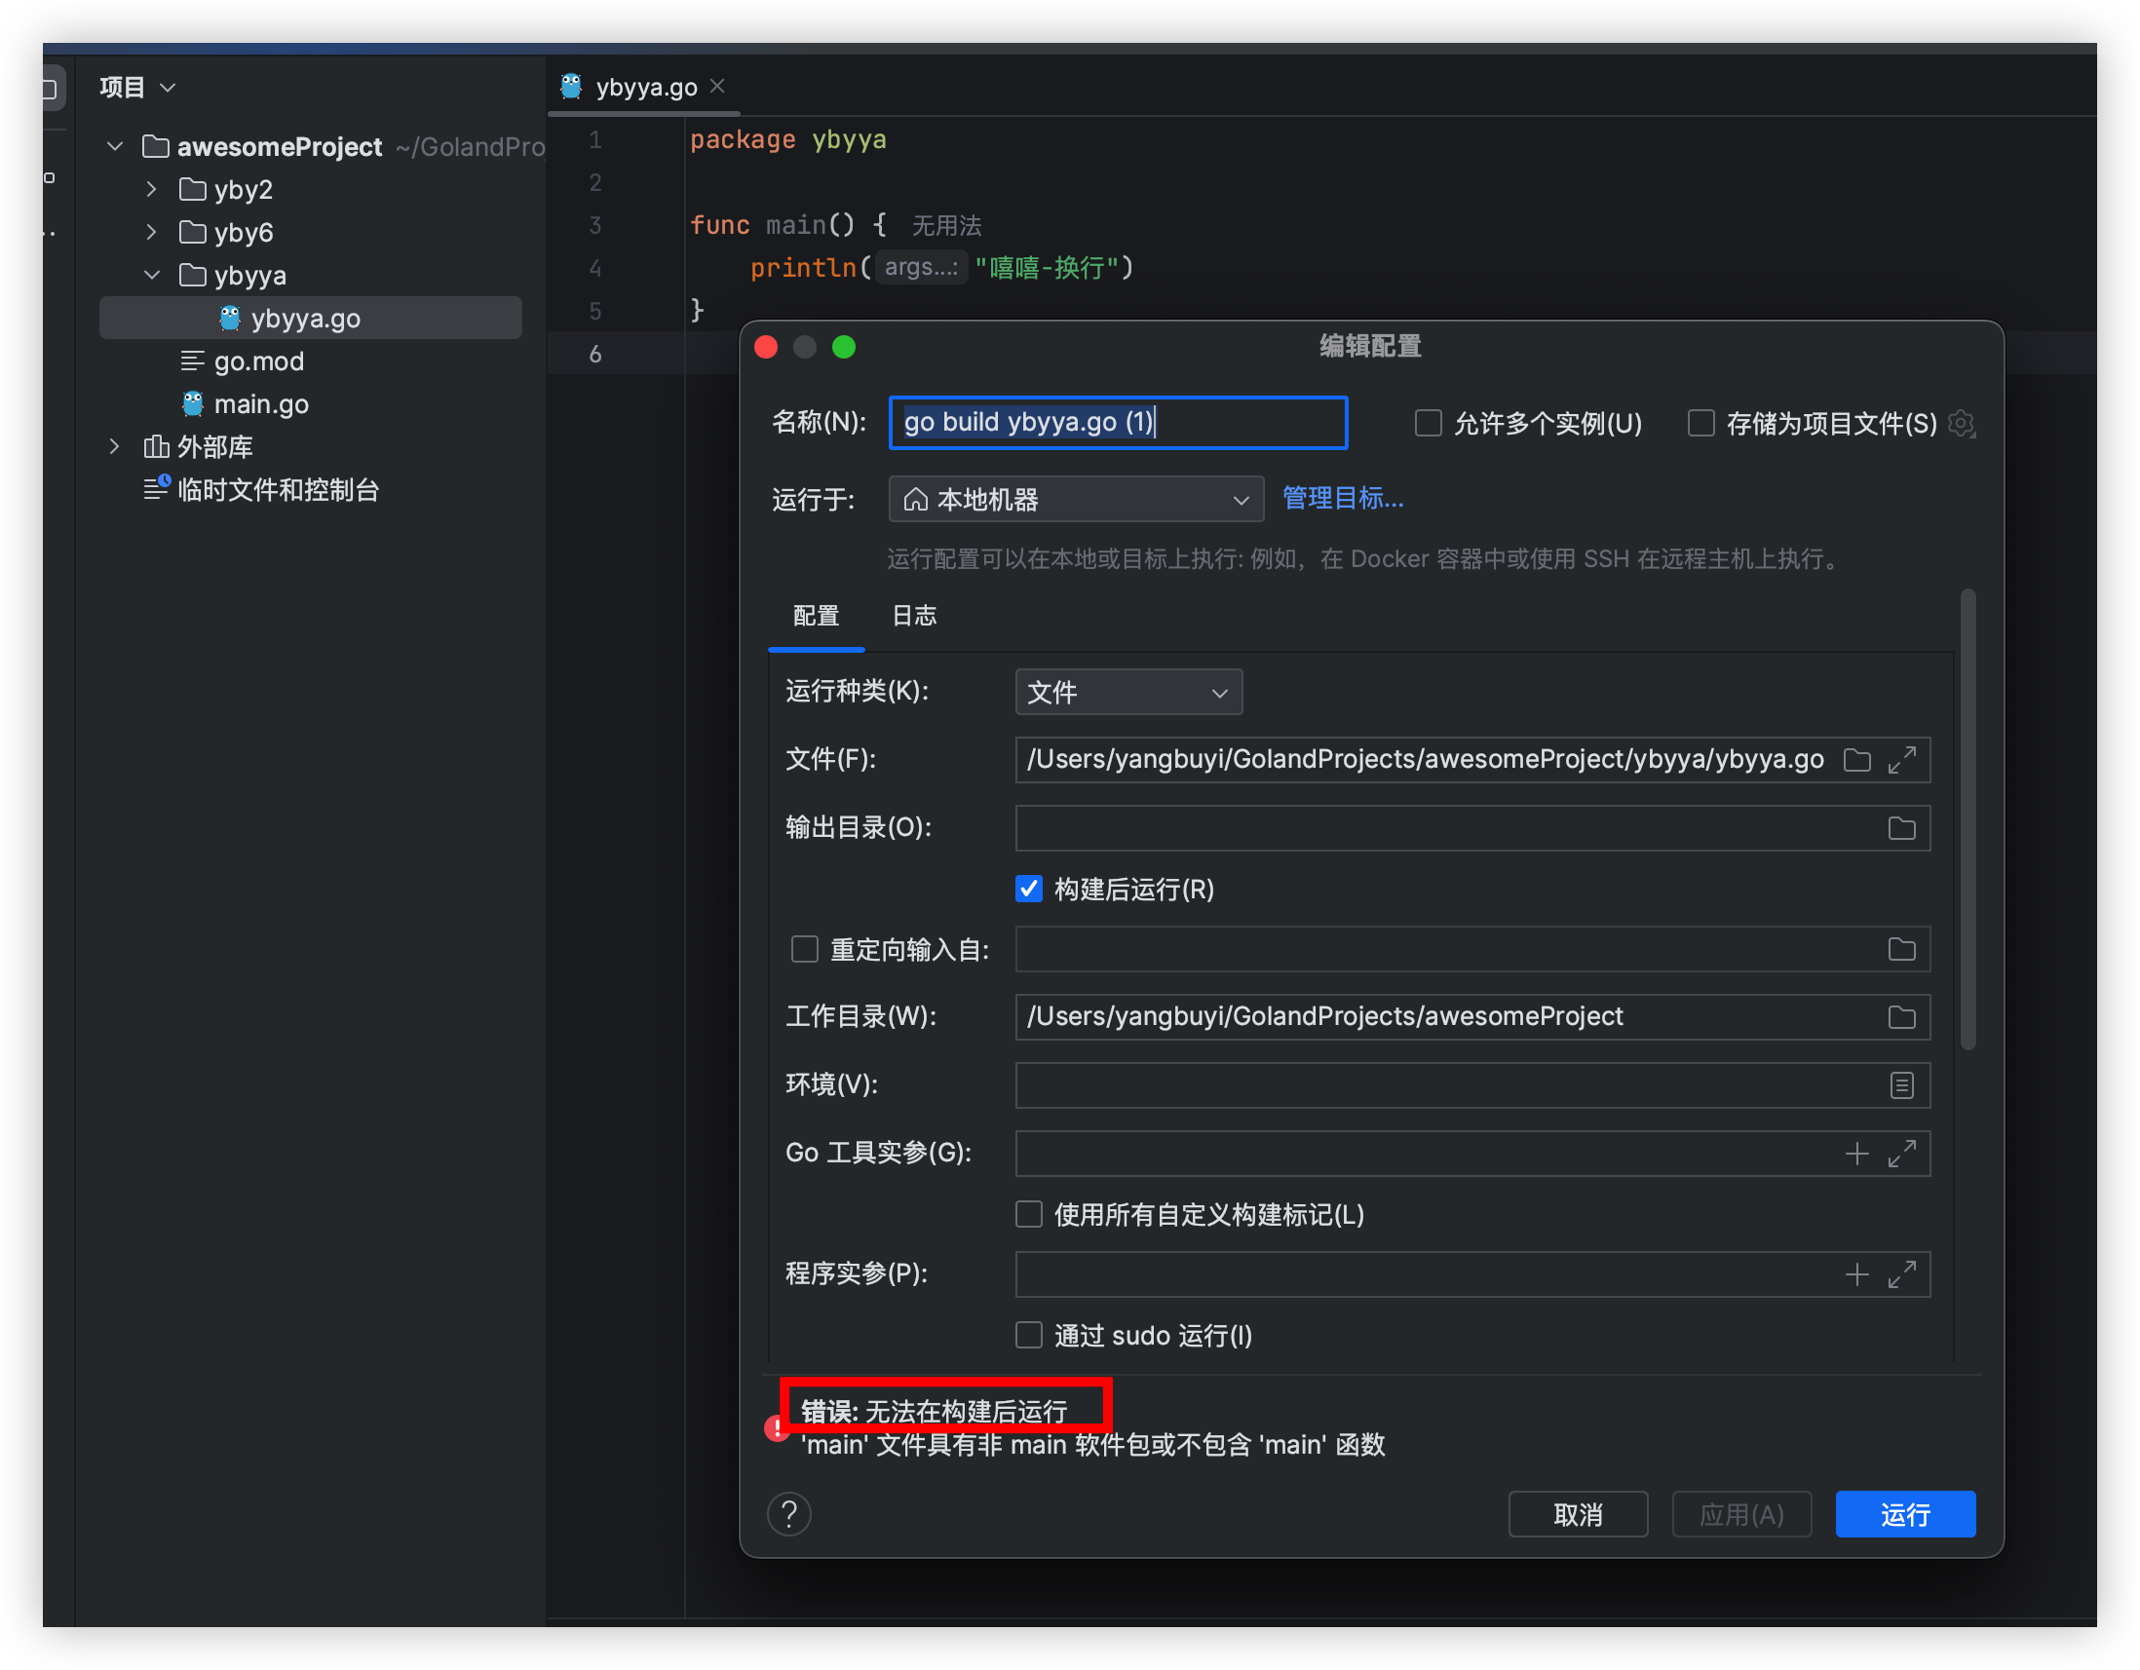The width and height of the screenshot is (2140, 1670).
Task: Browse for file using 文件(F) folder icon
Action: point(1856,760)
